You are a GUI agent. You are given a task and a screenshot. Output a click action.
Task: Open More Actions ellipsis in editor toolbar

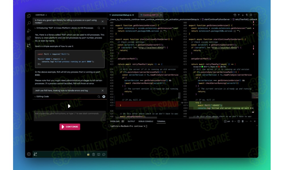click(x=255, y=15)
